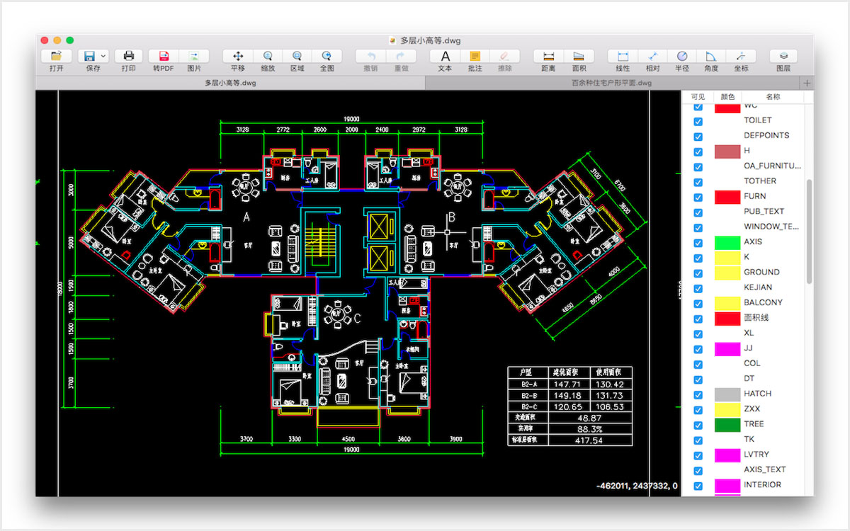Click the 重做 (Redo) arrow icon
850x531 pixels.
click(401, 56)
